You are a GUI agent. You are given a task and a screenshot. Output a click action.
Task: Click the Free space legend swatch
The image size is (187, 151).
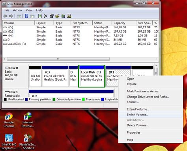[x=83, y=99]
